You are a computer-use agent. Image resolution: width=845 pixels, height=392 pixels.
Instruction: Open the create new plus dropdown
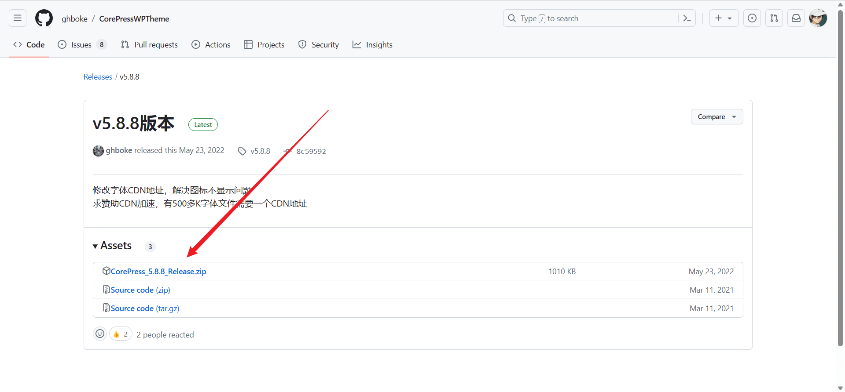(724, 18)
